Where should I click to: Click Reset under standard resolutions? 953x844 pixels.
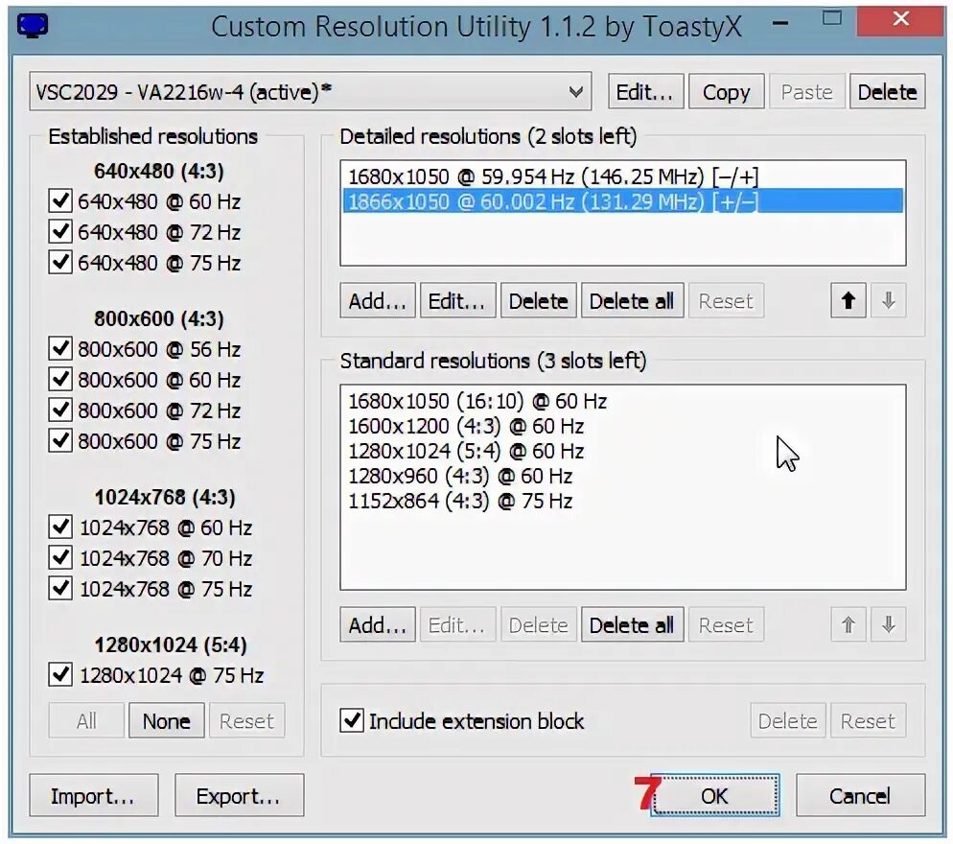726,624
